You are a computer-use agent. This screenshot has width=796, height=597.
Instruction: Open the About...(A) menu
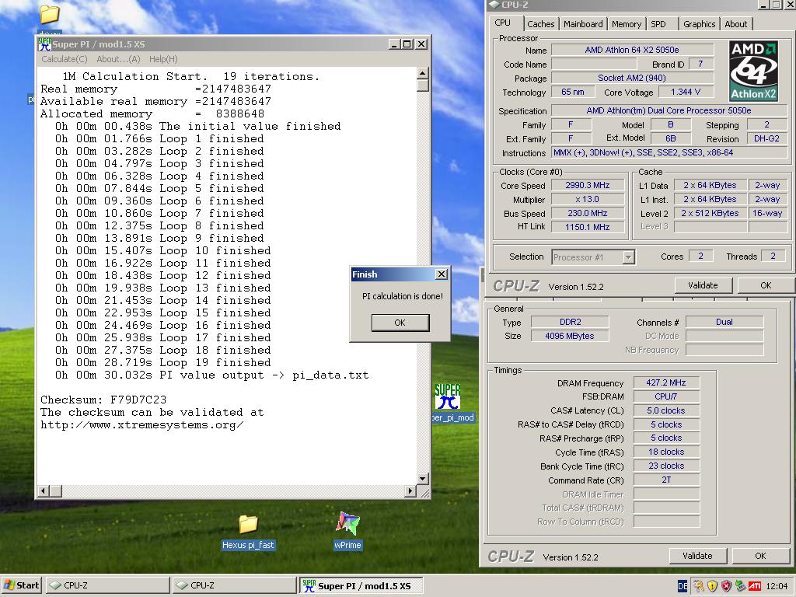point(118,59)
